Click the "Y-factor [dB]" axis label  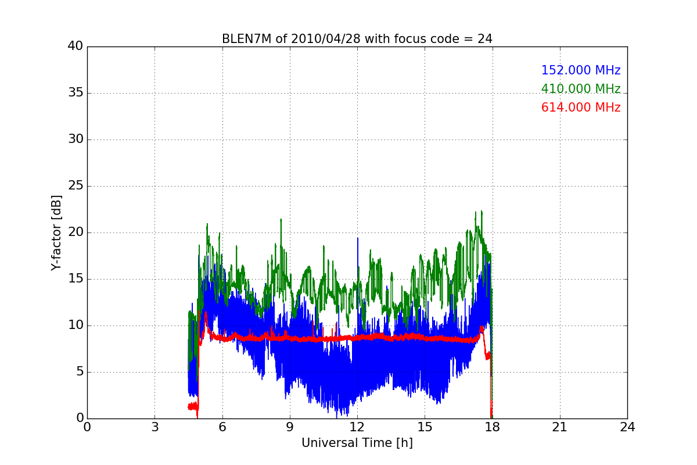(56, 233)
